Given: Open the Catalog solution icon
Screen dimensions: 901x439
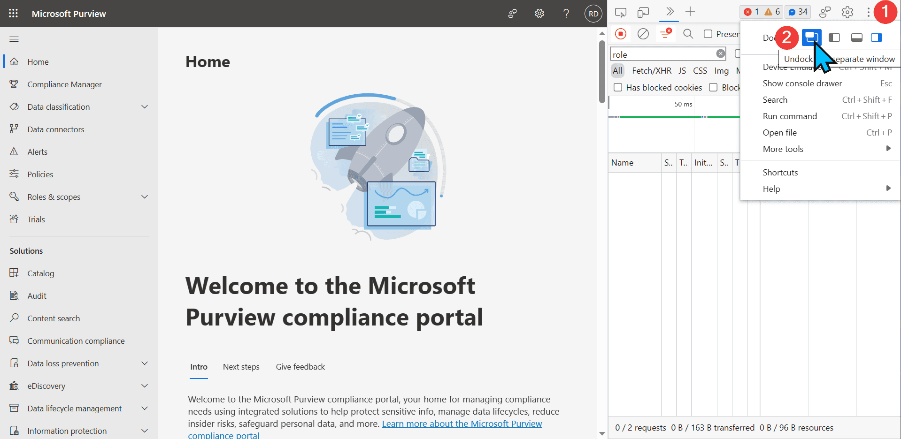Looking at the screenshot, I should tap(14, 273).
